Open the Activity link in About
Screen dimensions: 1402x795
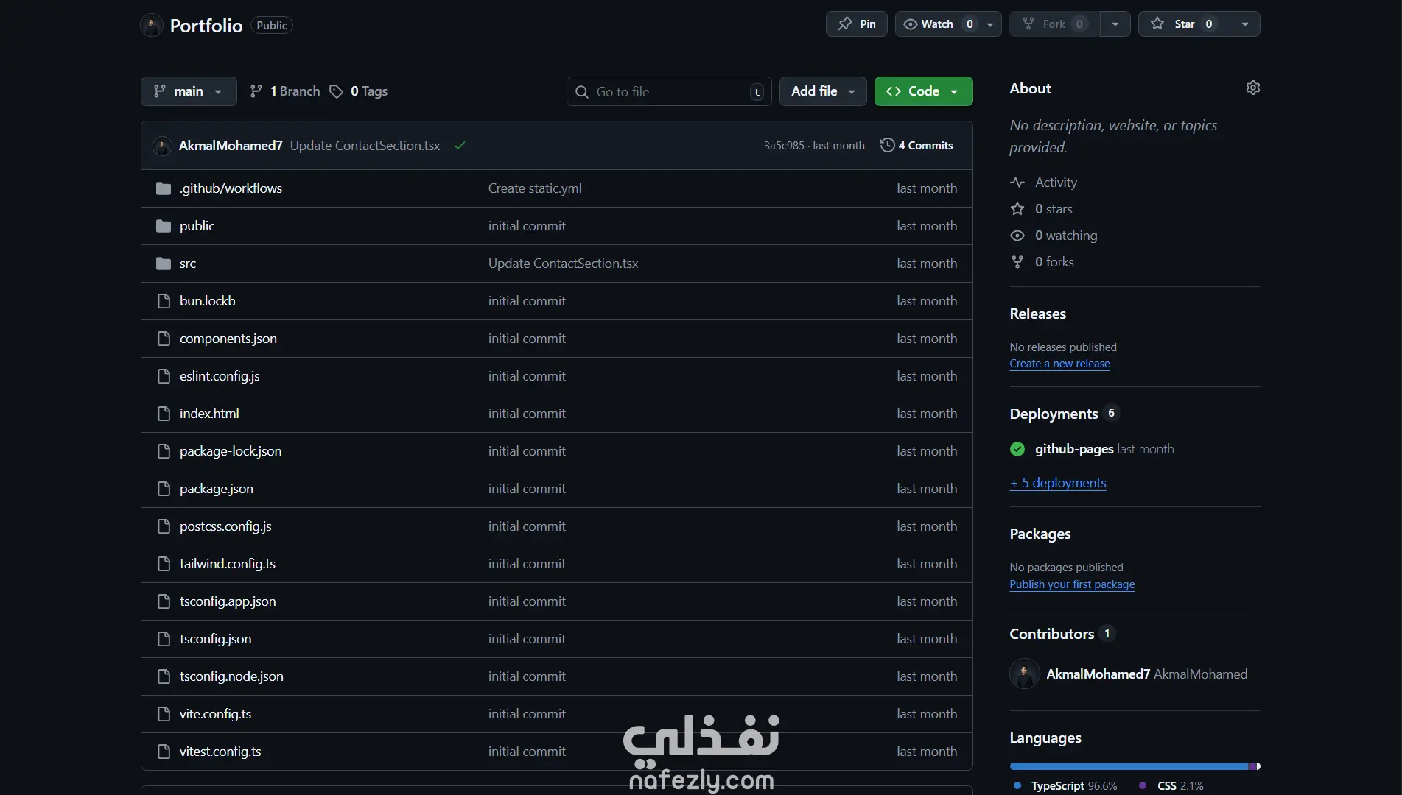(1056, 183)
